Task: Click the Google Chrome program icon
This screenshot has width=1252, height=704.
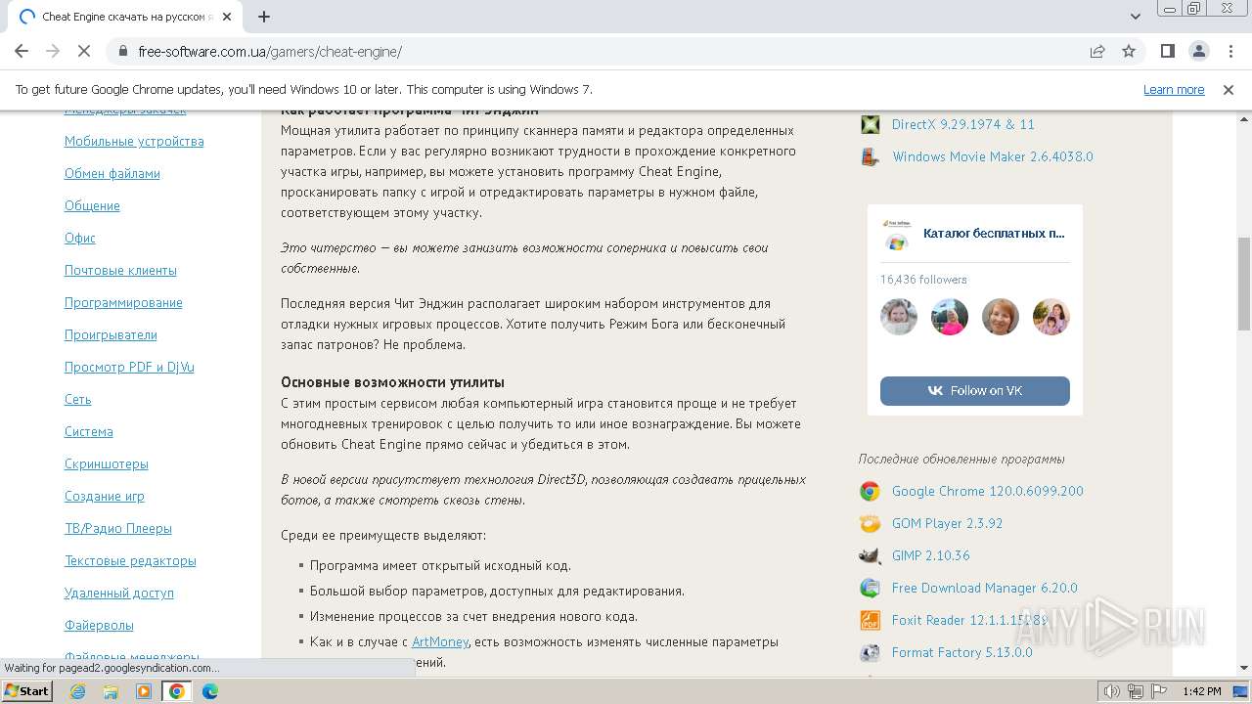Action: tap(870, 491)
